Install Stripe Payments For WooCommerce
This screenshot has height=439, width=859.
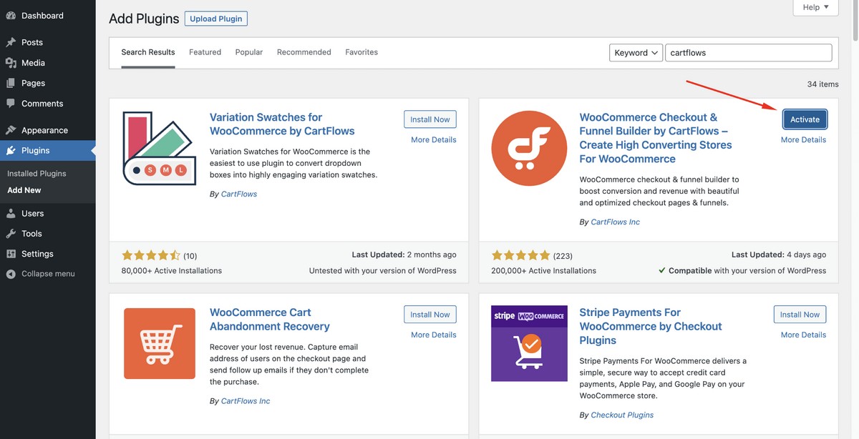tap(800, 315)
